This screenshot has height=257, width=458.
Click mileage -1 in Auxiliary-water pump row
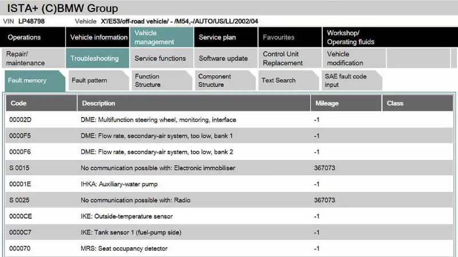coord(317,184)
